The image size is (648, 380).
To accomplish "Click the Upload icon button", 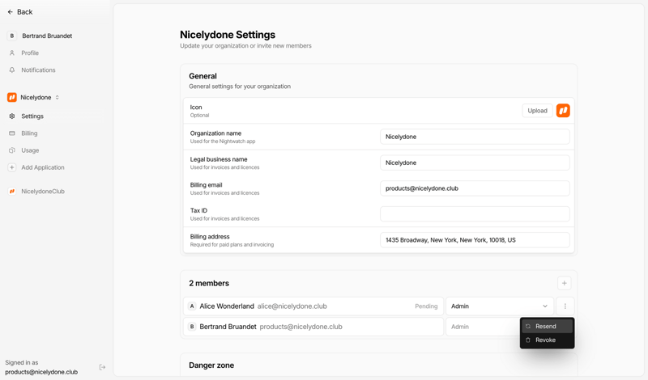I will pyautogui.click(x=537, y=111).
